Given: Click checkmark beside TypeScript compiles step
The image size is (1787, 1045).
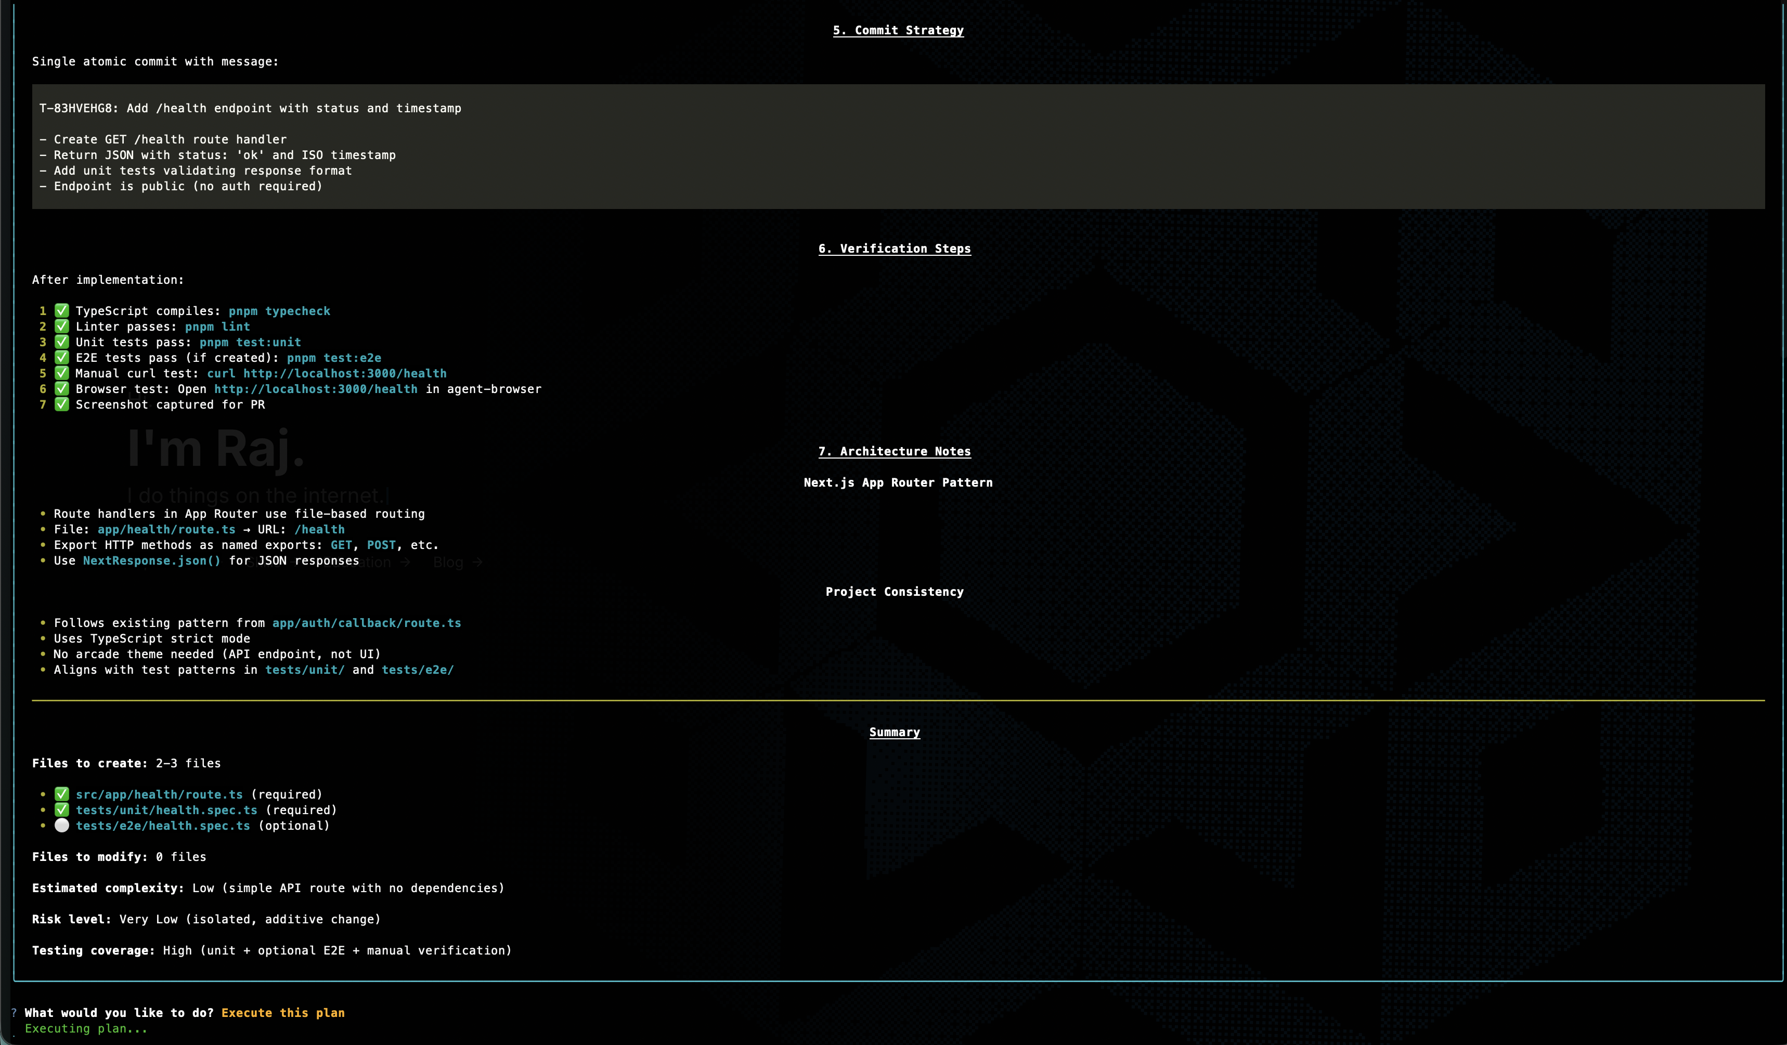Looking at the screenshot, I should pyautogui.click(x=62, y=310).
